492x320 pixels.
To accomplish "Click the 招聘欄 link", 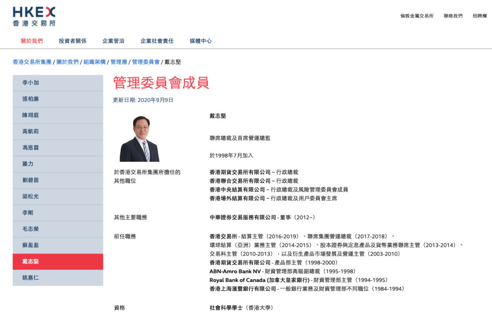I will pos(480,16).
